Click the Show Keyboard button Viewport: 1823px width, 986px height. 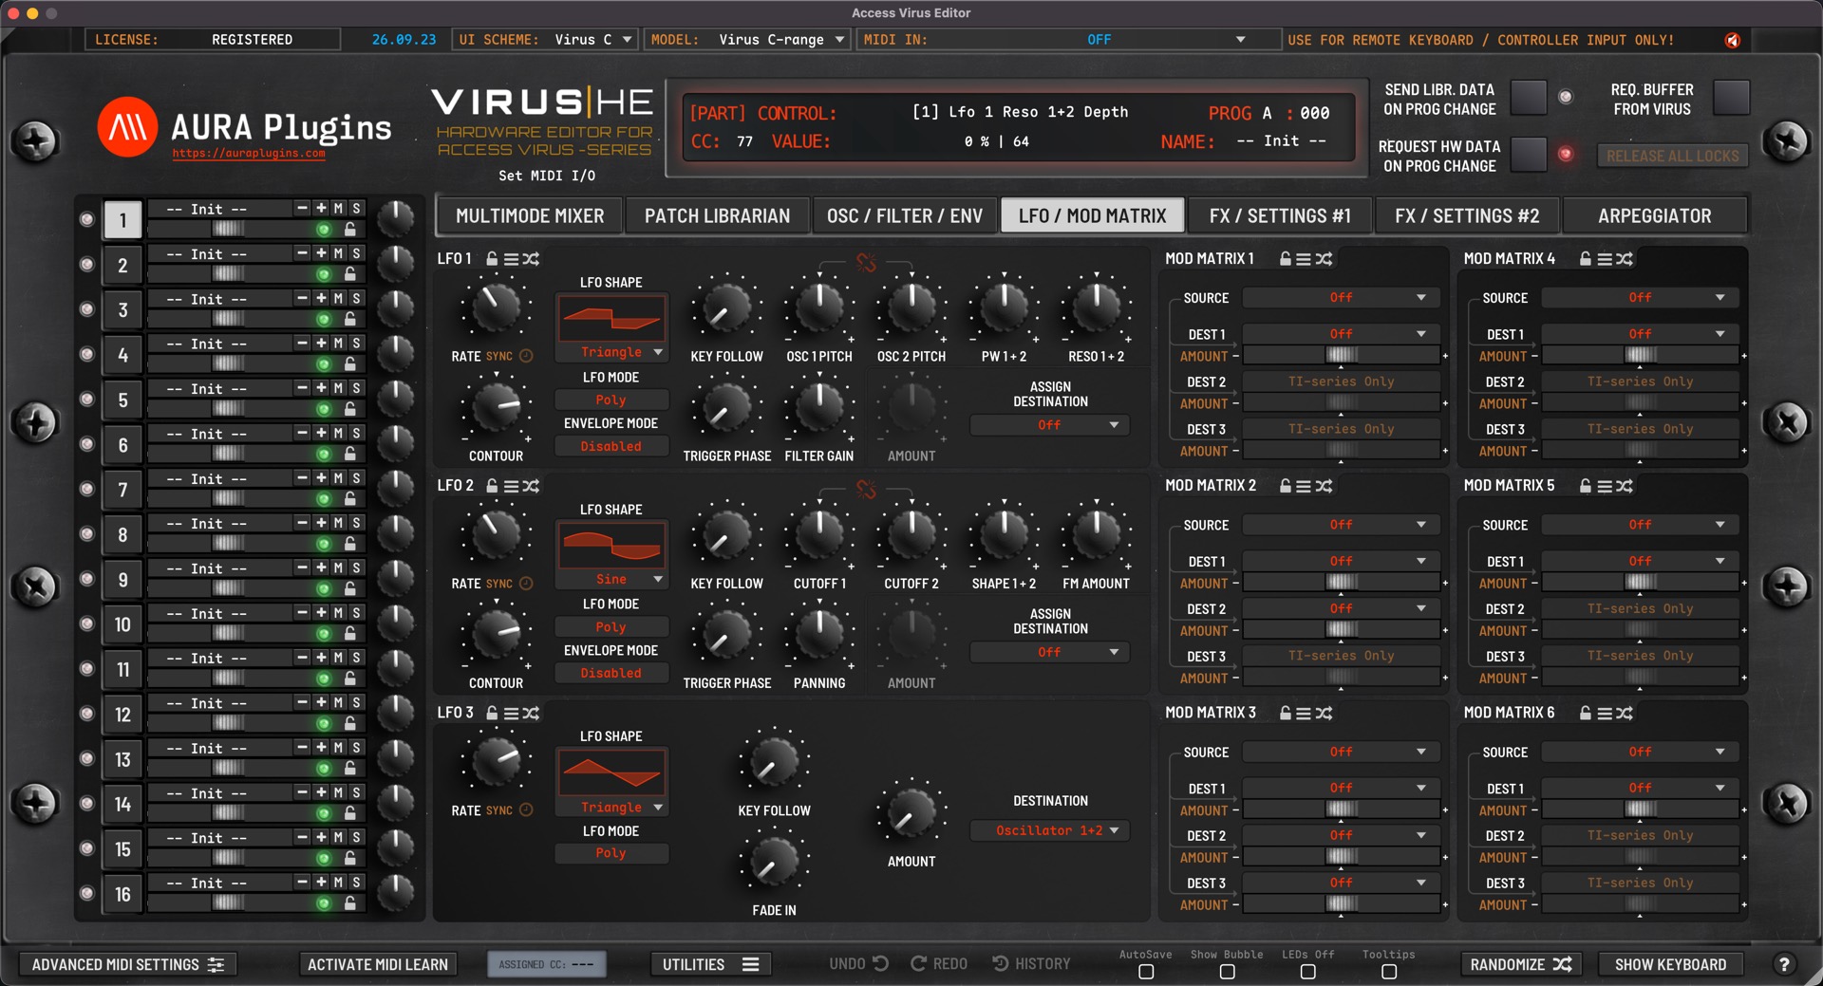pos(1670,964)
